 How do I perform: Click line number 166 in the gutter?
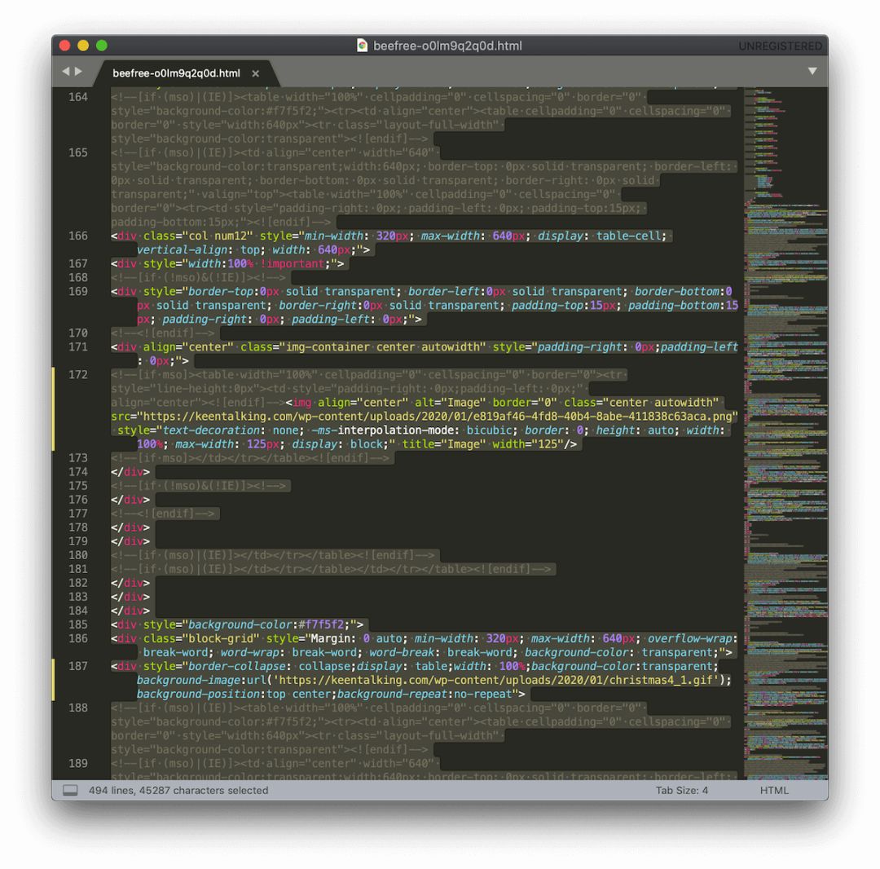coord(78,236)
